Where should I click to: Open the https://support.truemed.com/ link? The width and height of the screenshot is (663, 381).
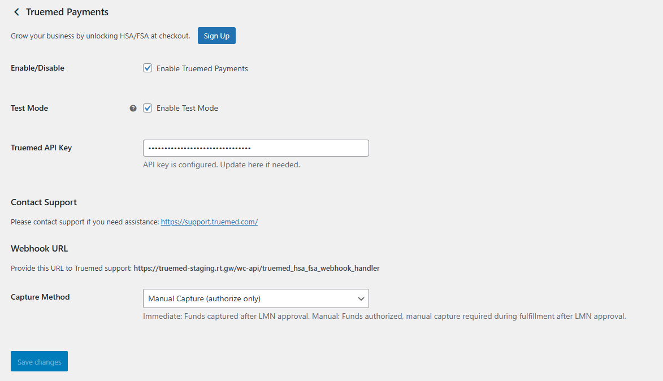tap(209, 222)
